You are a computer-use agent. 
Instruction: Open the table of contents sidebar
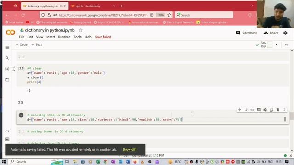(7, 47)
